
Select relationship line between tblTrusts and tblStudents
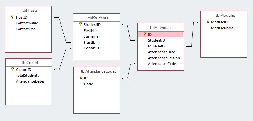pos(63,30)
